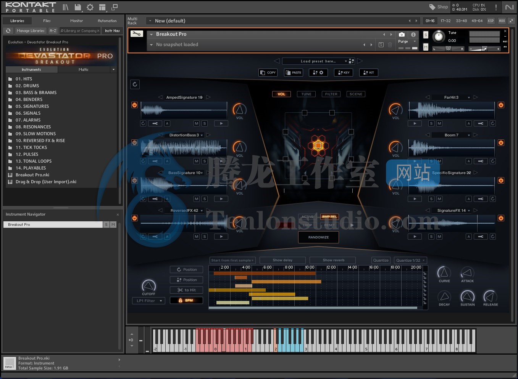Click the delete snapshot trash icon
Viewport: 518px width, 379px height.
390,45
